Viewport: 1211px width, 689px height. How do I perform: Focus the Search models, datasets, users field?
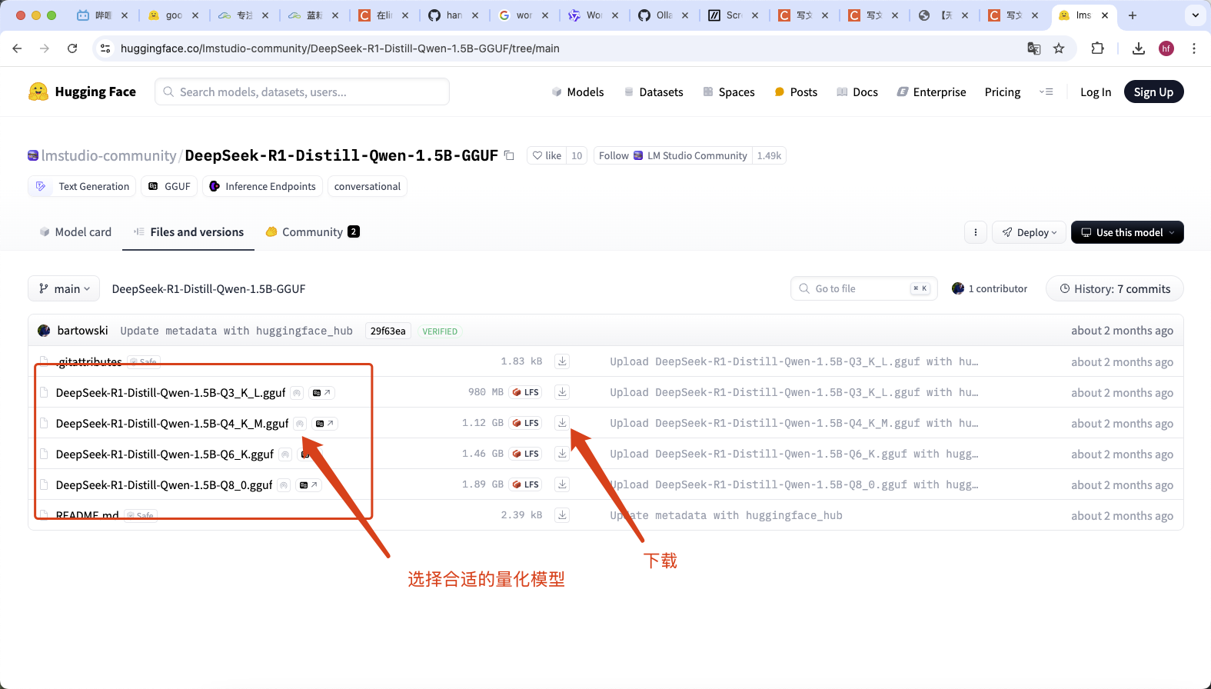pos(302,92)
